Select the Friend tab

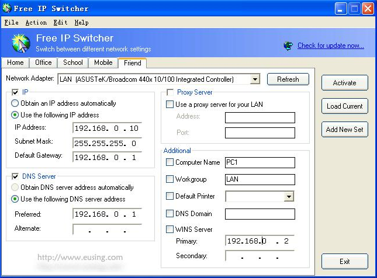click(x=133, y=63)
